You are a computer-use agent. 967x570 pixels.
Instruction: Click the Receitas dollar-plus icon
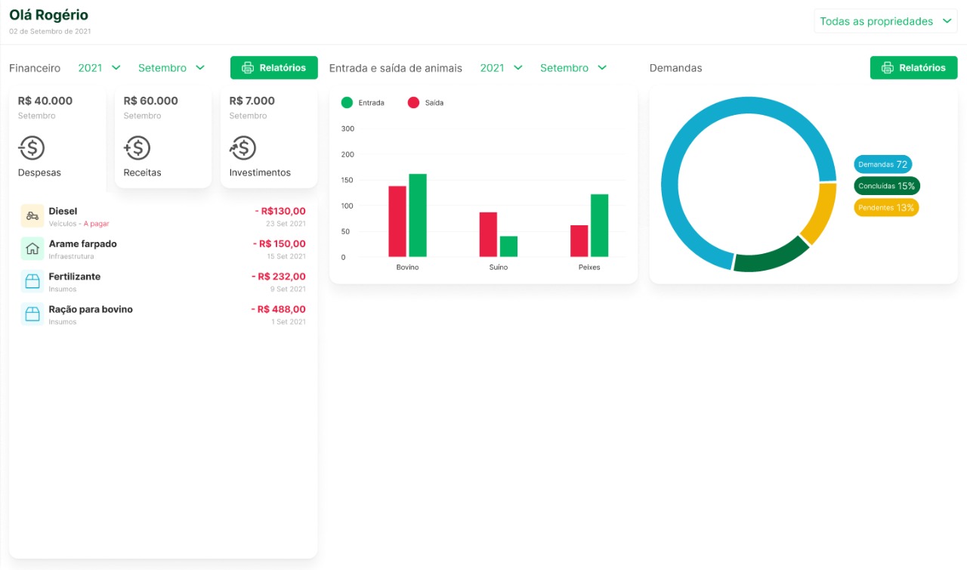pyautogui.click(x=137, y=147)
